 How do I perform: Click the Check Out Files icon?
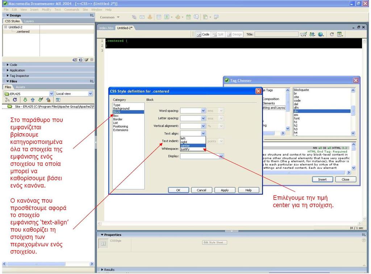(41, 100)
